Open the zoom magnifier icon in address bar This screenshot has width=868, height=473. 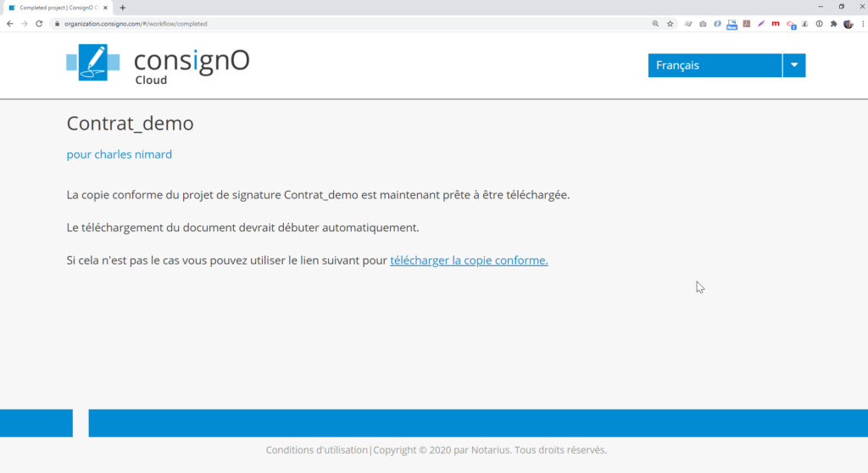click(655, 24)
